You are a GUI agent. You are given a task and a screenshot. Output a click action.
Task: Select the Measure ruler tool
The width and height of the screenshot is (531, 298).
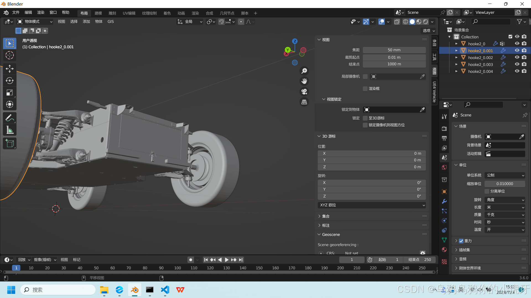coord(10,130)
